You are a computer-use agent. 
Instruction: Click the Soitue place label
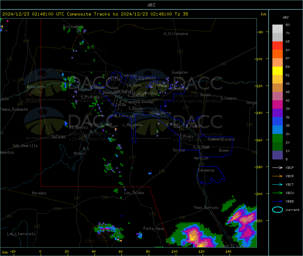(x=179, y=150)
